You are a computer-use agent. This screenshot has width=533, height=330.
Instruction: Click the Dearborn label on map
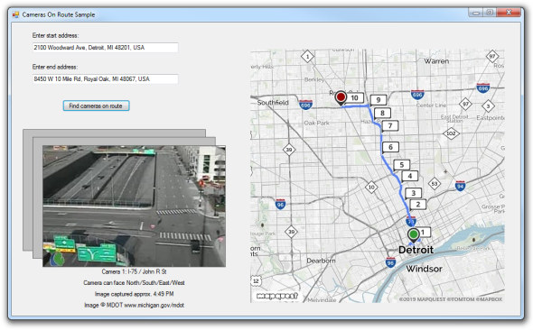321,261
